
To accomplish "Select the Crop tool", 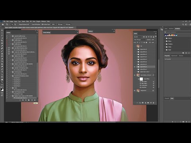I will [x=2, y=41].
